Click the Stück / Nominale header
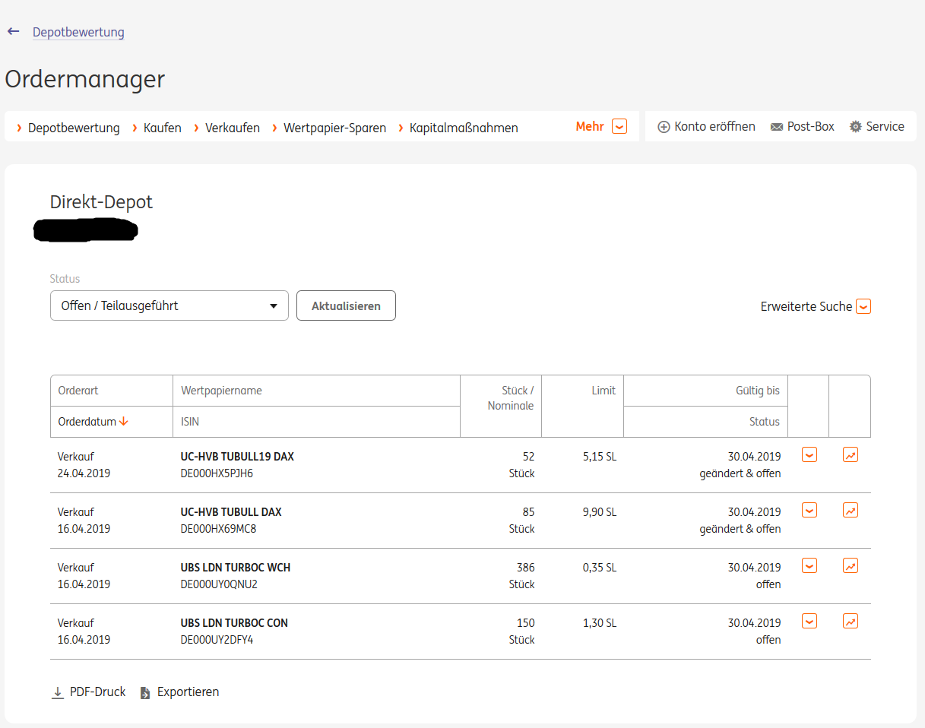This screenshot has width=925, height=728. click(511, 398)
